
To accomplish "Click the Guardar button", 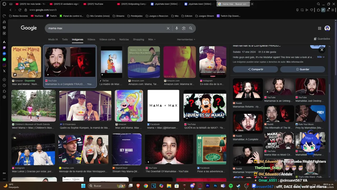I will [303, 69].
